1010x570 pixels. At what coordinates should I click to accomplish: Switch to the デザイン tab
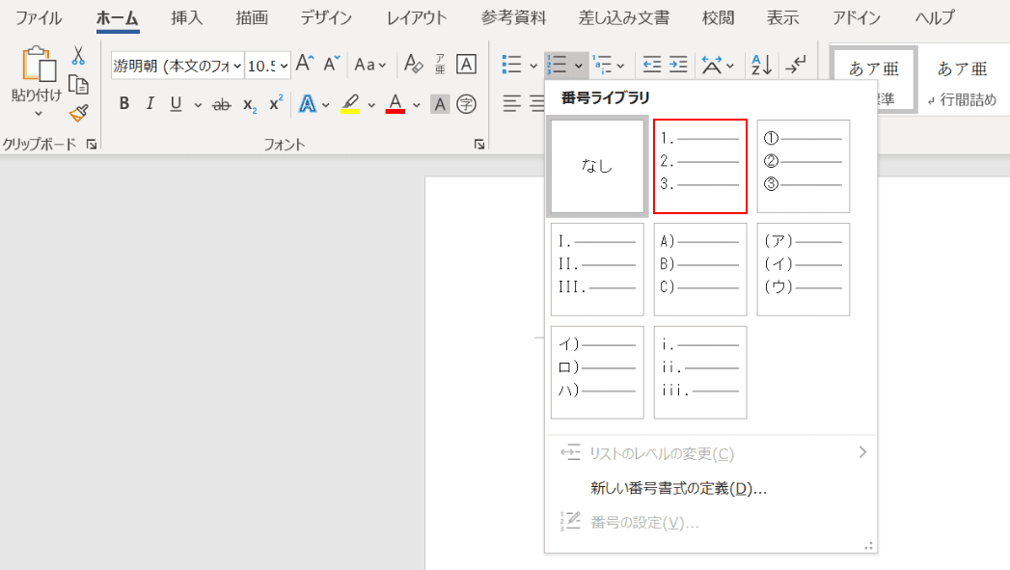click(327, 18)
